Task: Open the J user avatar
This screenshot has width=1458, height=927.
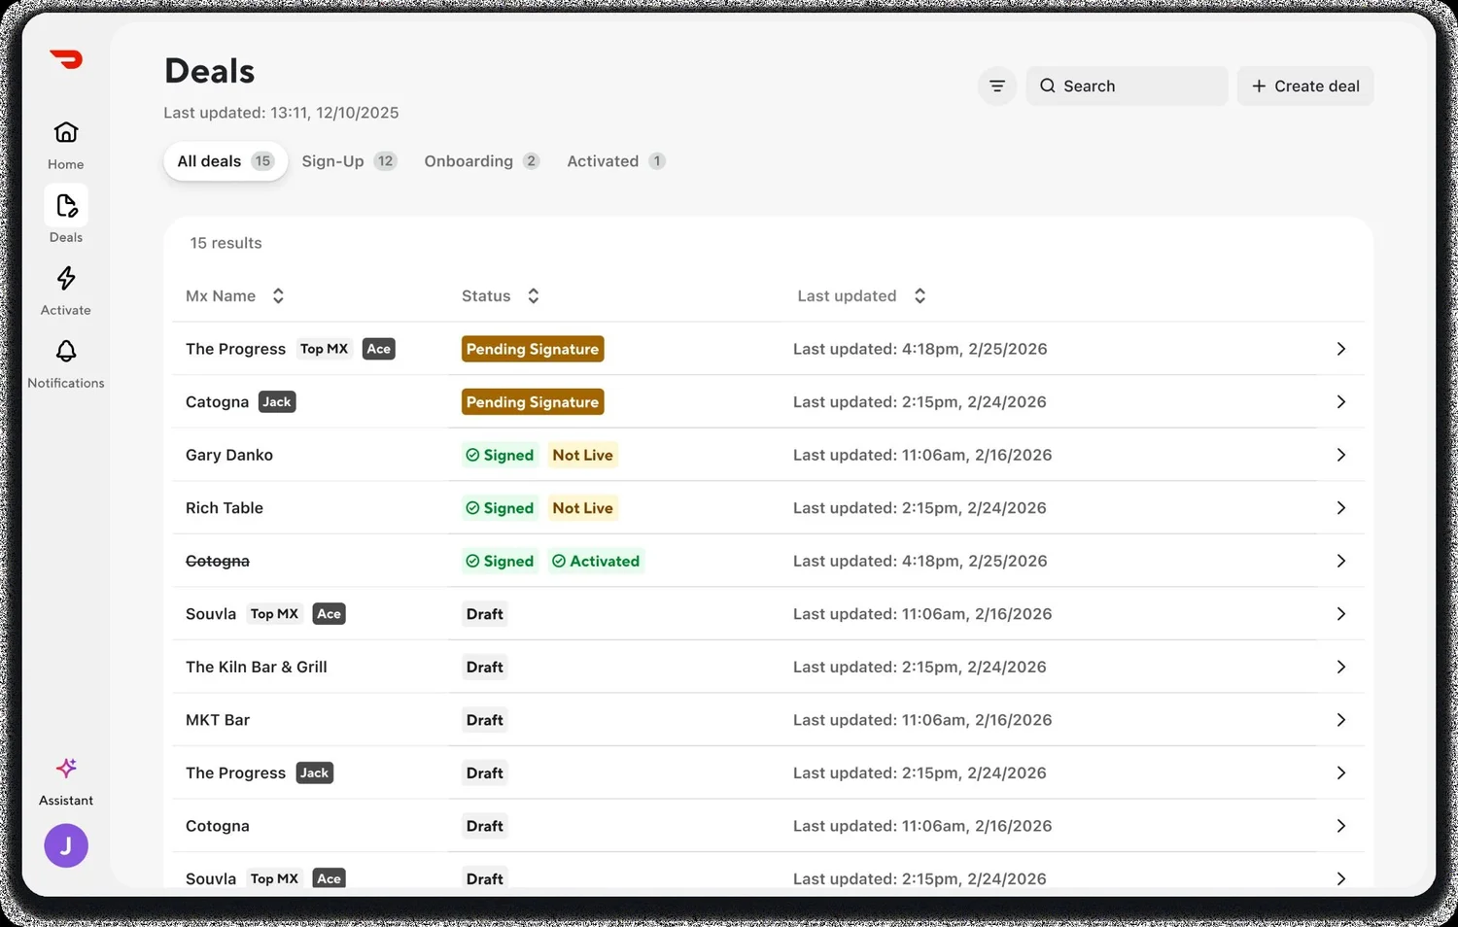Action: click(x=66, y=845)
